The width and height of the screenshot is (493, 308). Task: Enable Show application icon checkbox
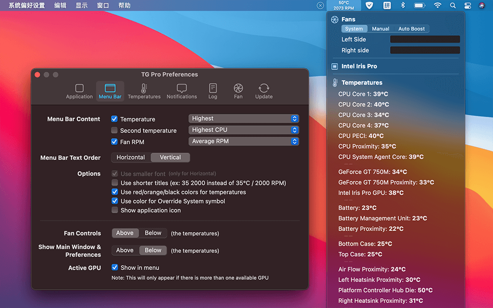[x=115, y=210]
